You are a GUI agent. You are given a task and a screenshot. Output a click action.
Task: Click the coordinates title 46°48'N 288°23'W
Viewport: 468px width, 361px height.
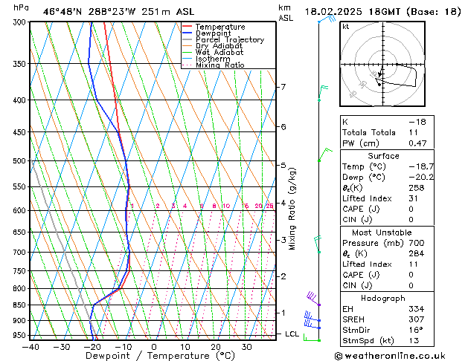click(89, 12)
